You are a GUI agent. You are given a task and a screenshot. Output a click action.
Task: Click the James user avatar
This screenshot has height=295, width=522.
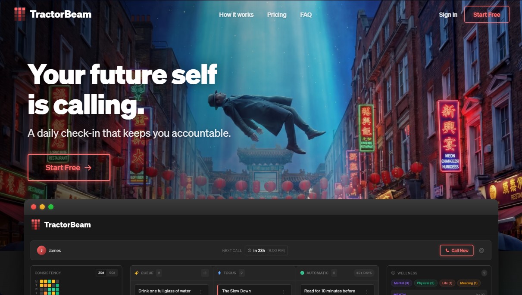pyautogui.click(x=41, y=250)
